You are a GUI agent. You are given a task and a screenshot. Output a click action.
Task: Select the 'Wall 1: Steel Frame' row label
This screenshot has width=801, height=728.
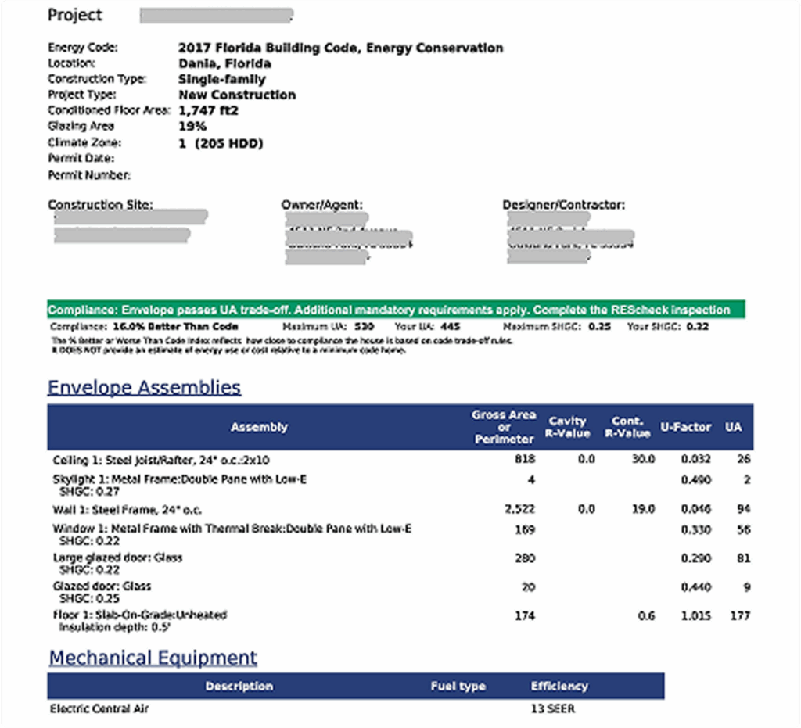[x=128, y=510]
